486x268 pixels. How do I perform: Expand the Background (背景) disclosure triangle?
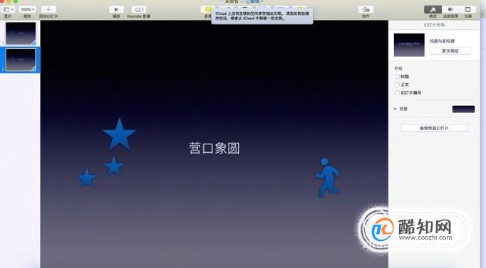(x=395, y=109)
